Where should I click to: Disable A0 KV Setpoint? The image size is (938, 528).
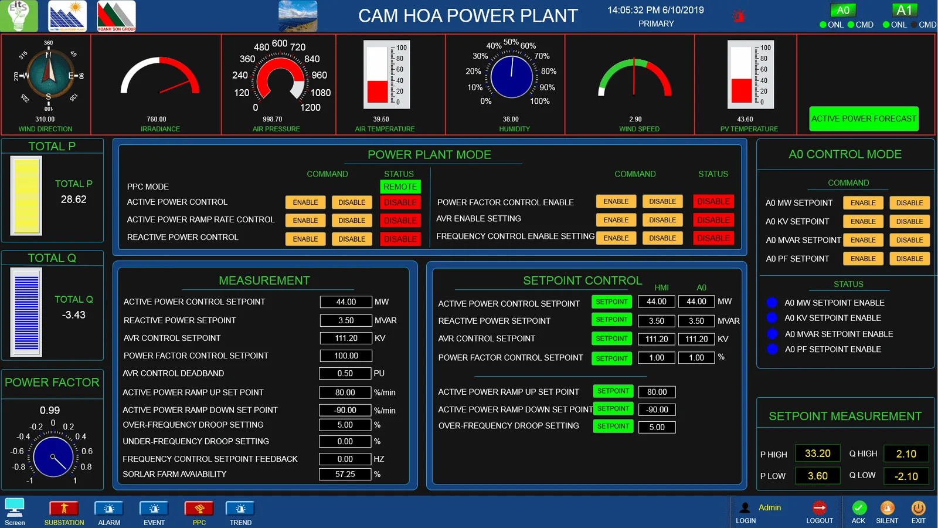(909, 222)
